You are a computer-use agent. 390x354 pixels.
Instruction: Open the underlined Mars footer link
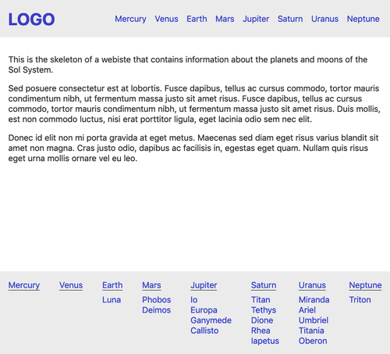[151, 285]
